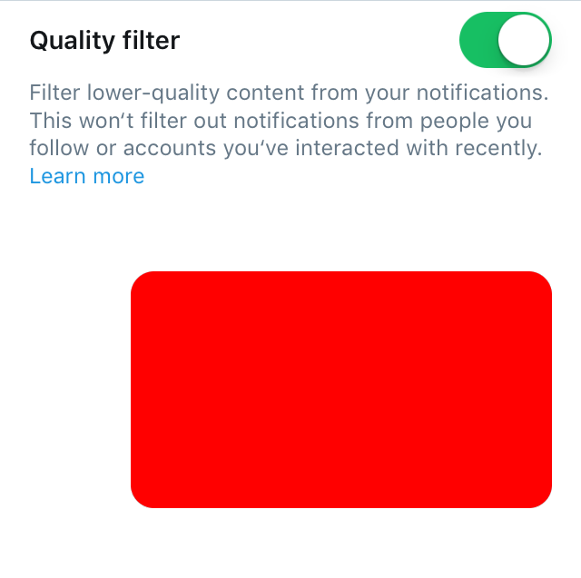Viewport: 581px width, 578px height.
Task: Click the white knob of the toggle
Action: (x=524, y=40)
